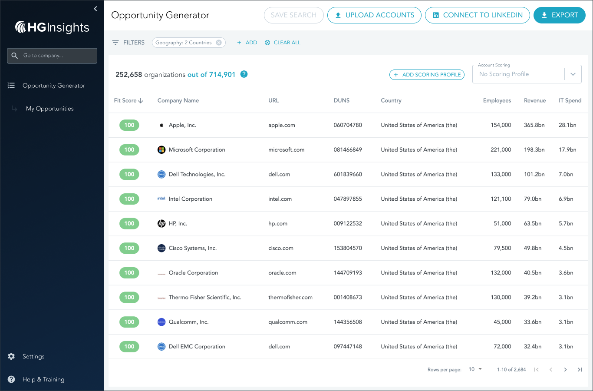Click the DUNS number 097447148
The width and height of the screenshot is (593, 391).
click(348, 347)
